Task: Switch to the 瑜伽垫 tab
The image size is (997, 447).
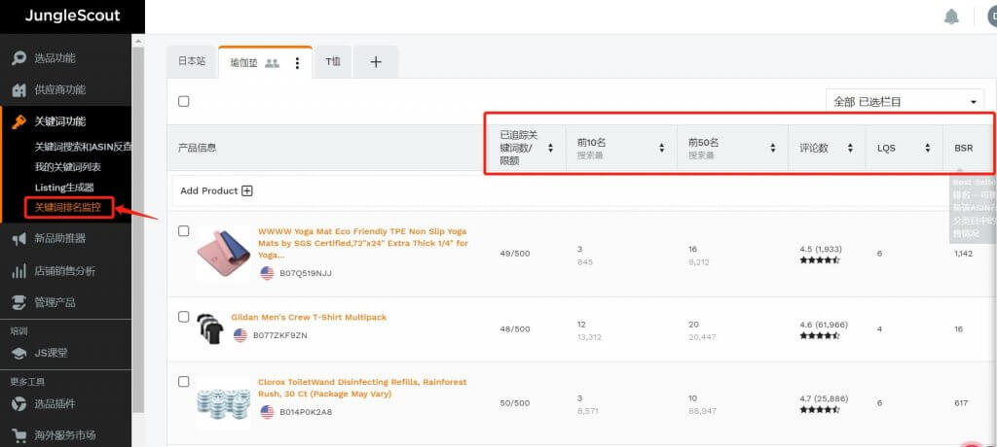Action: [x=244, y=63]
